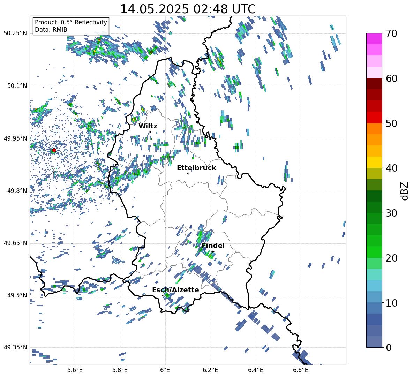
Task: Click the 49.5°N latitude label
Action: pyautogui.click(x=17, y=295)
